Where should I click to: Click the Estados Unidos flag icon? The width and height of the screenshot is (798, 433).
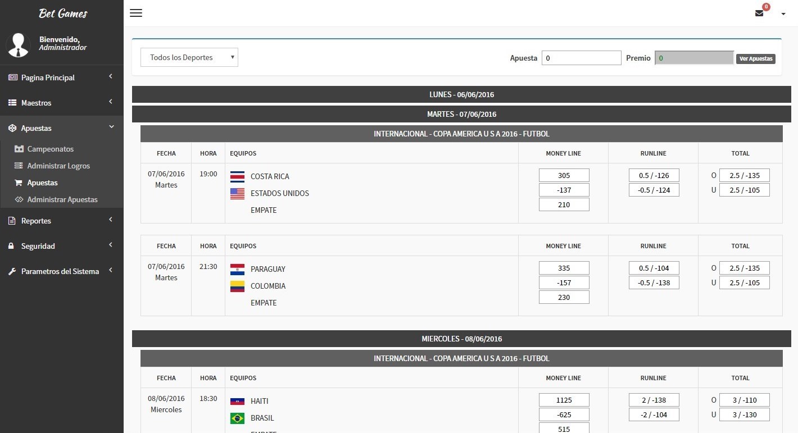237,193
